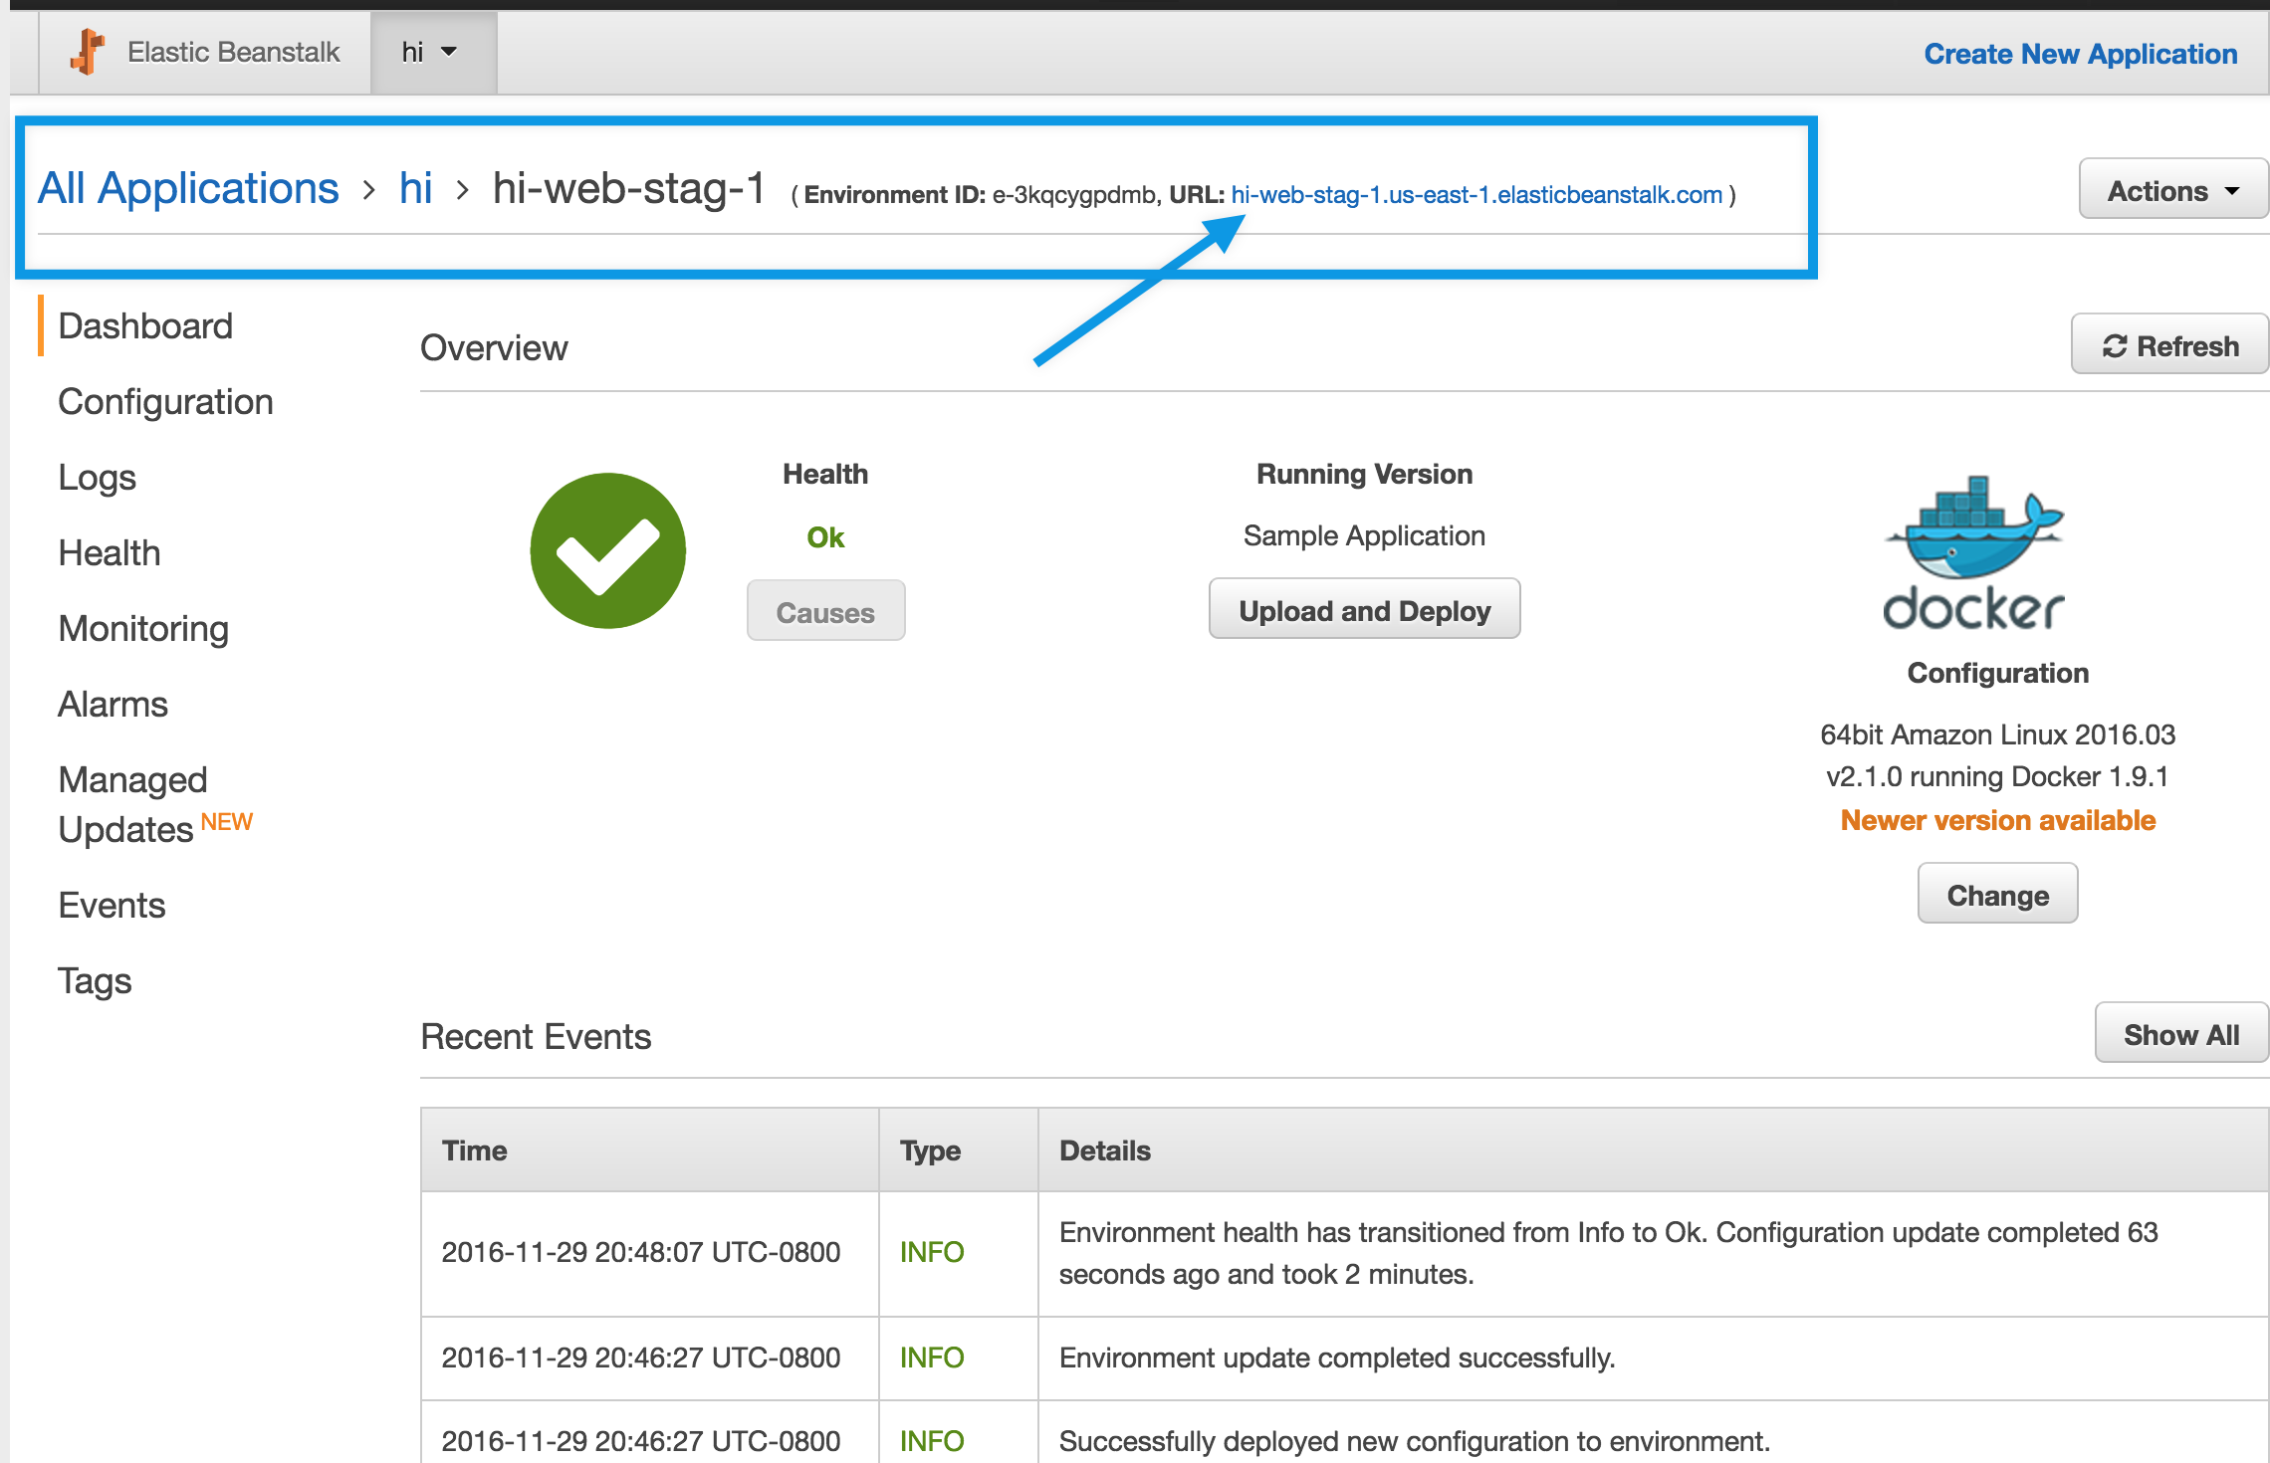Viewport: 2270px width, 1463px height.
Task: Click the Refresh button
Action: [x=2170, y=345]
